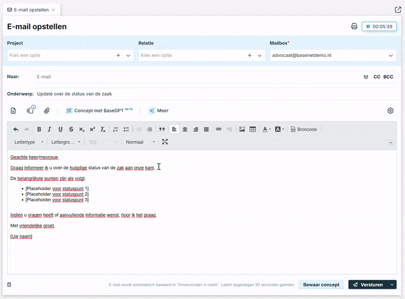Click the Bewaar concept button

click(x=321, y=285)
